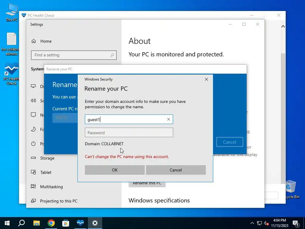Click the muted volume tray icon
305x229 pixels.
click(x=266, y=223)
